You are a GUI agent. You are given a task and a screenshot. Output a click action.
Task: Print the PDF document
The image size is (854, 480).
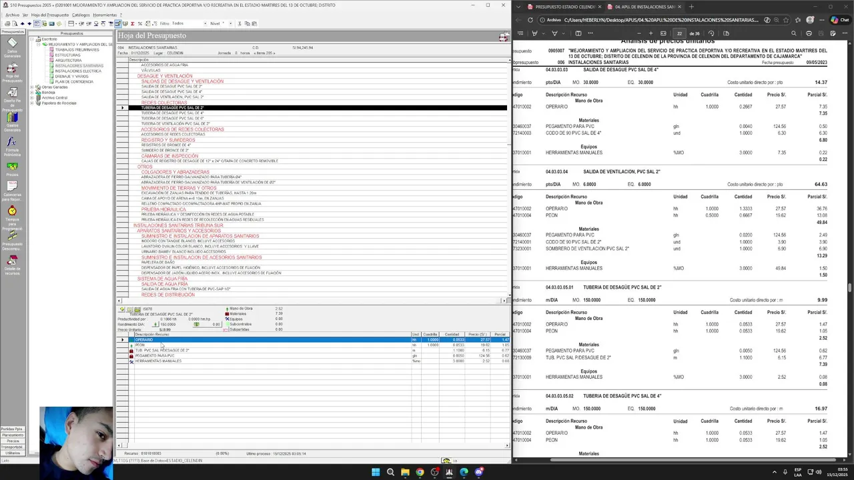[x=809, y=33]
